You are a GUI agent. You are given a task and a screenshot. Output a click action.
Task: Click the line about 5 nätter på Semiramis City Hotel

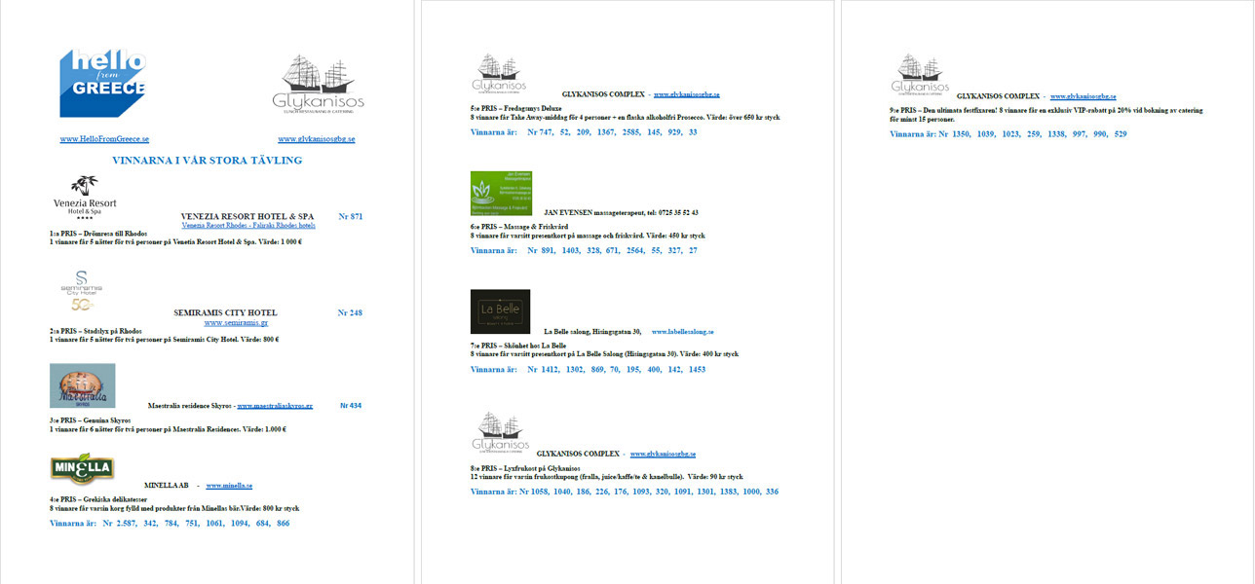(x=165, y=340)
